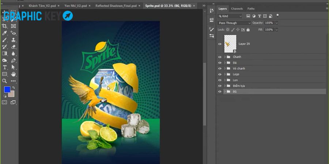
Task: Filter layers by type layers
Action: point(259,16)
